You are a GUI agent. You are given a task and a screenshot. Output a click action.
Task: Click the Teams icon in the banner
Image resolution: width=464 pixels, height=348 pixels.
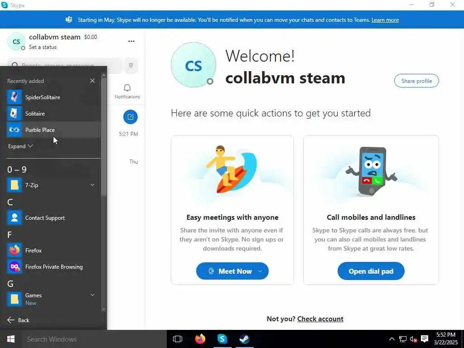(x=69, y=20)
